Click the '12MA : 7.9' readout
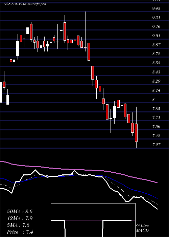The width and height of the screenshot is (169, 237). coord(20,218)
